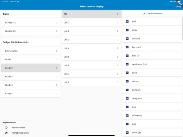
Task: Uncheck the 'bar graph' checkbox
Action: [x=127, y=47]
